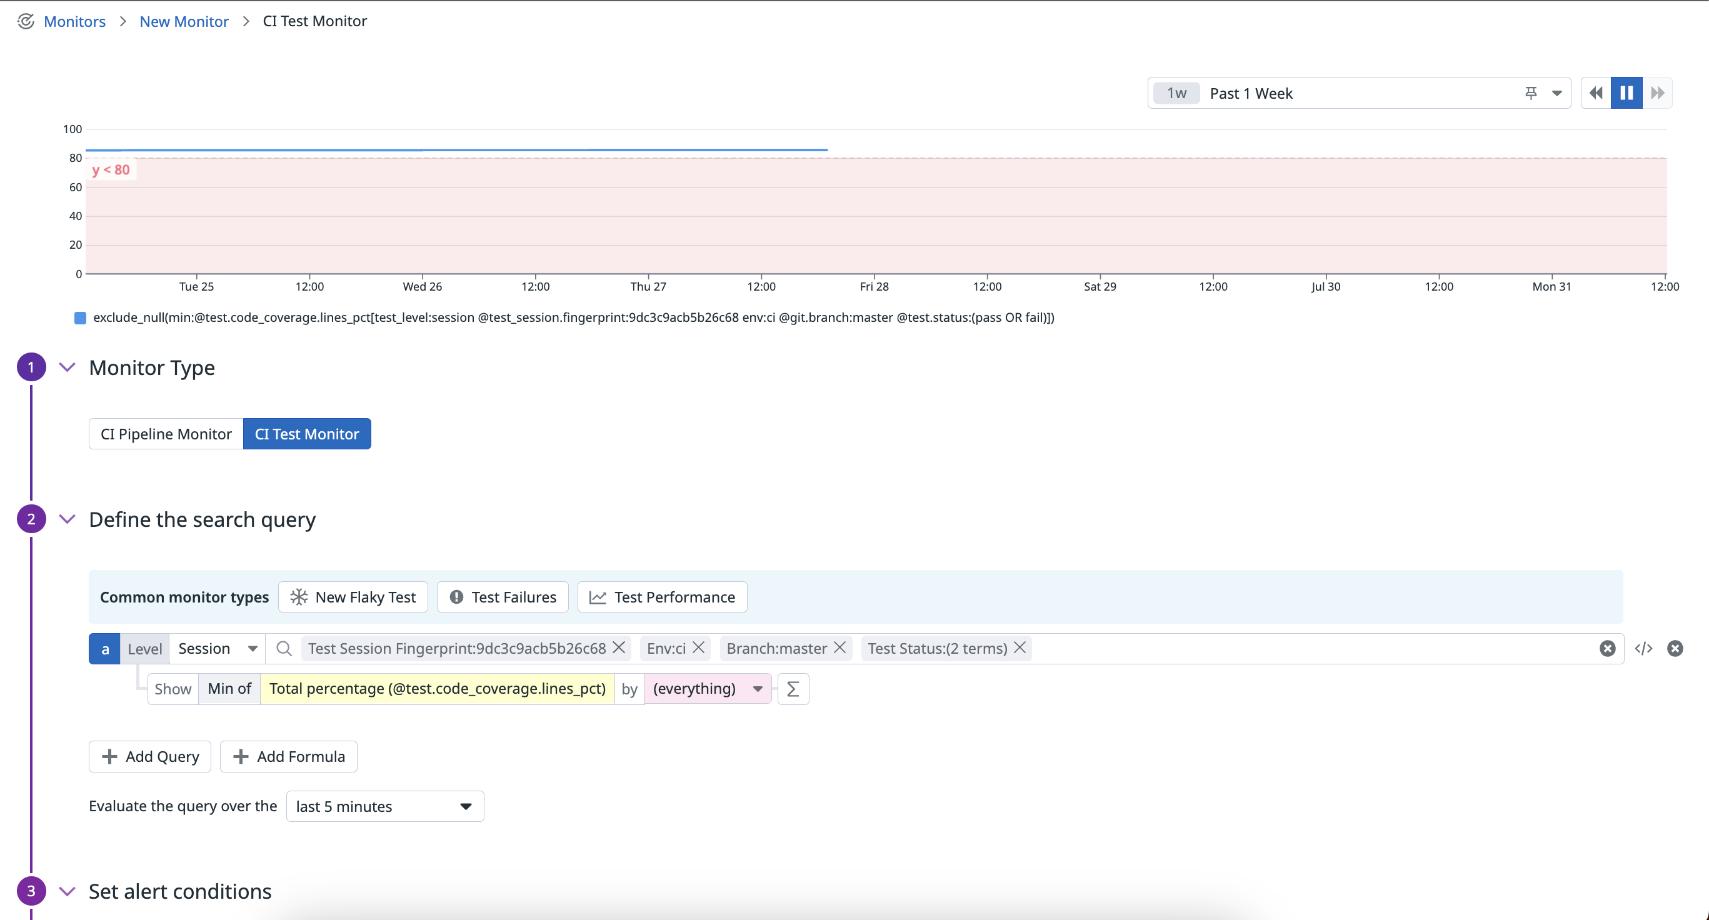
Task: Click the pin icon in time selector
Action: pos(1531,94)
